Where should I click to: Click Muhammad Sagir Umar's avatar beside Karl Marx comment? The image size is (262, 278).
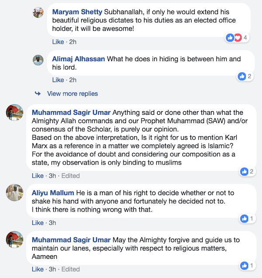[14, 113]
